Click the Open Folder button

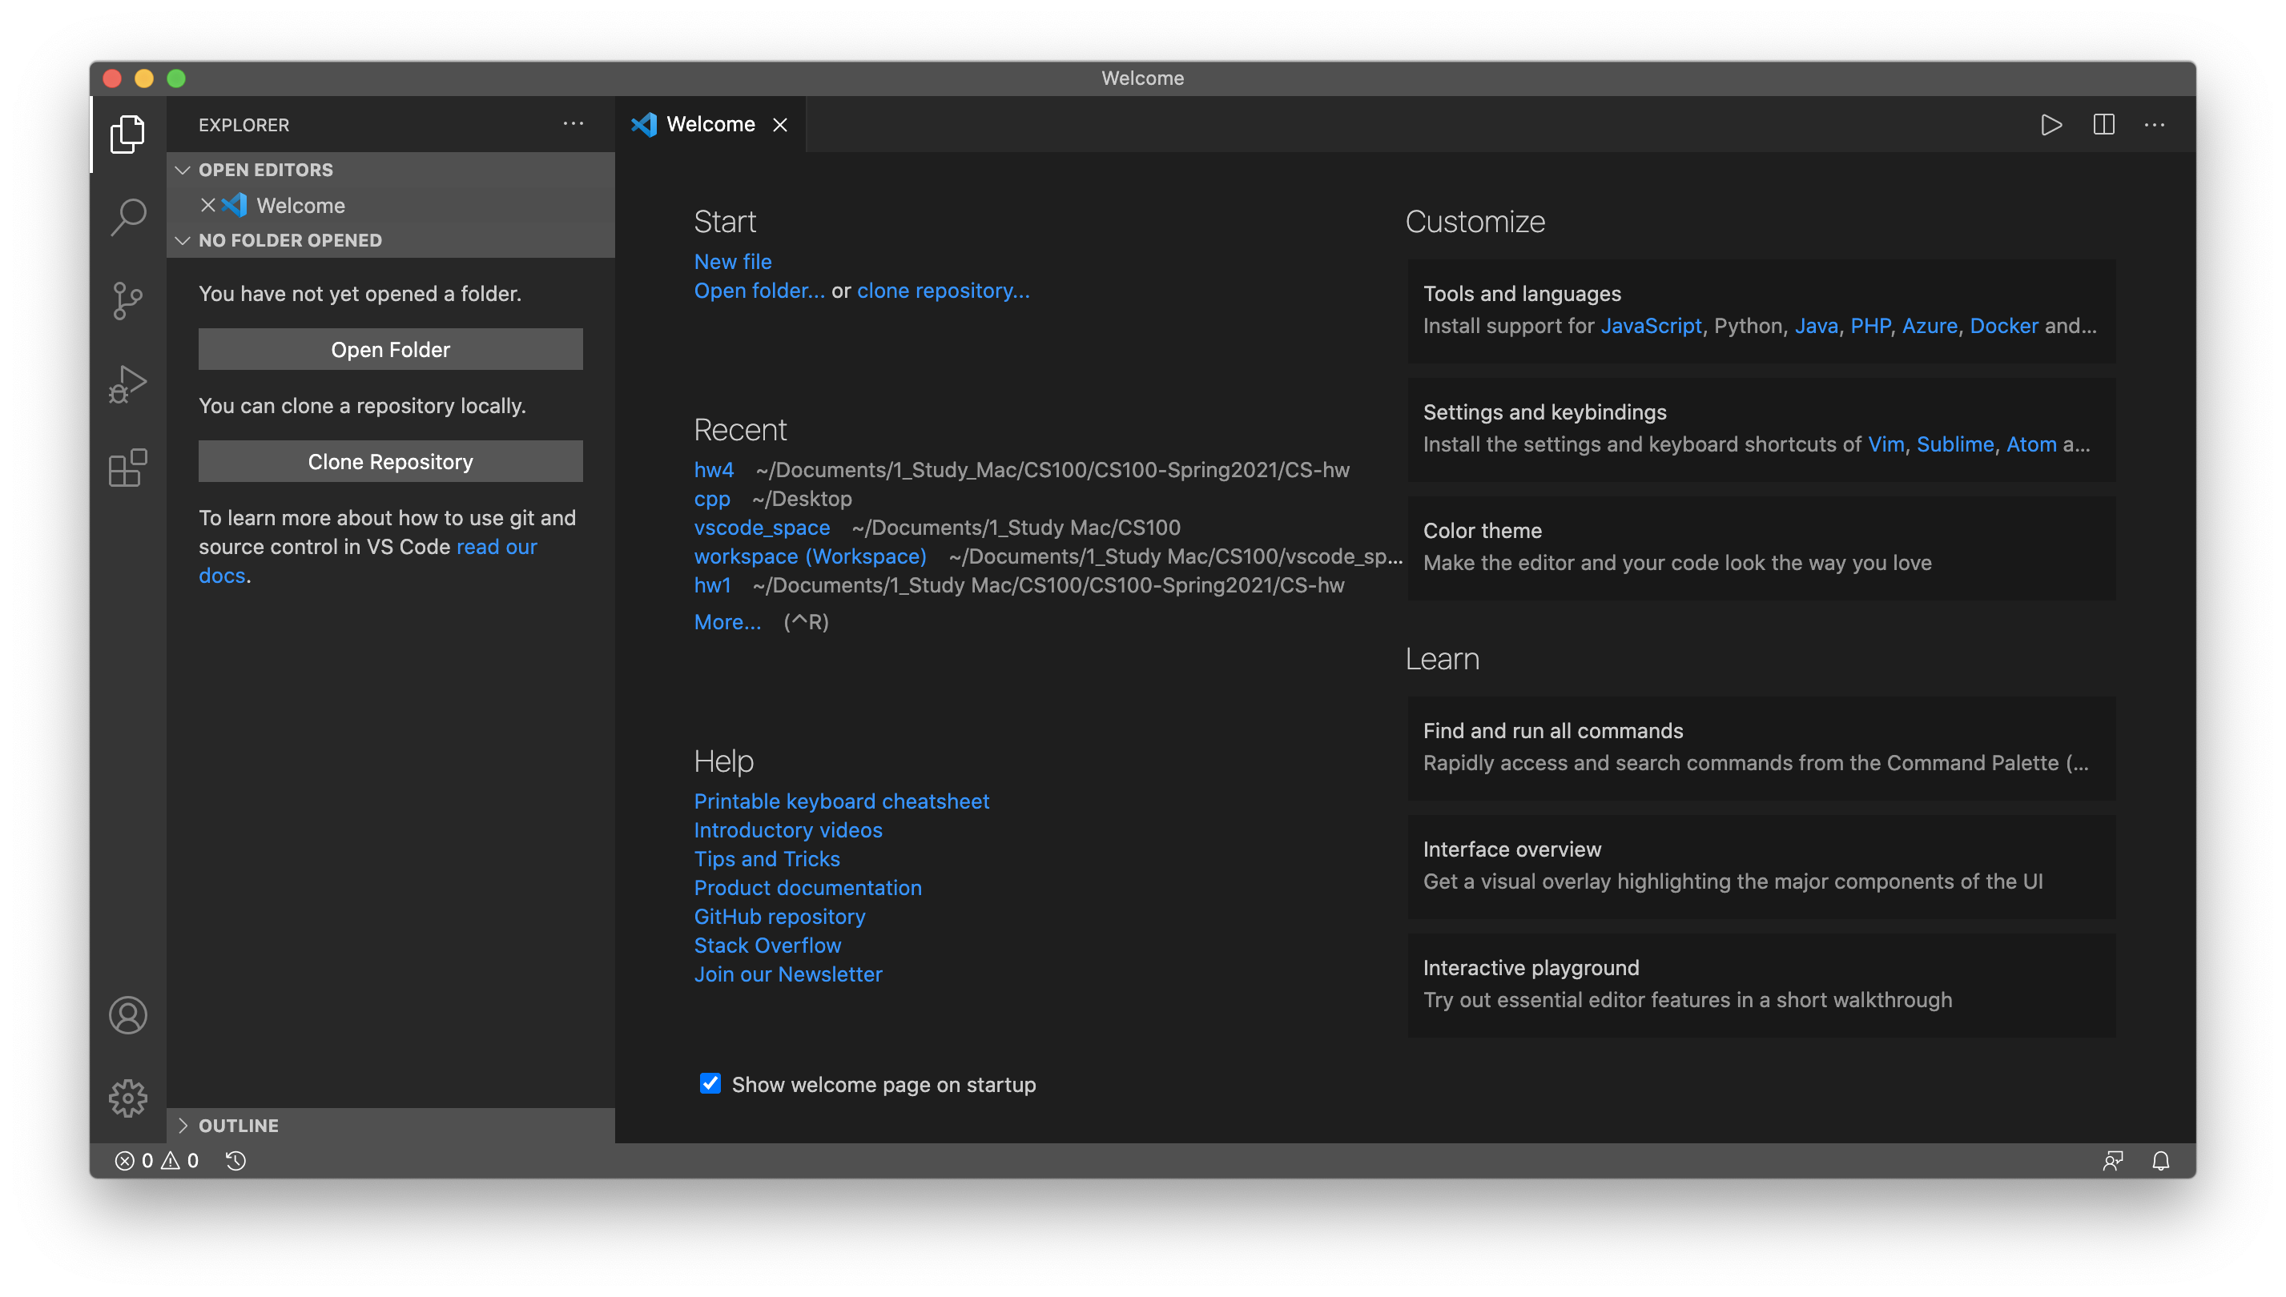(390, 349)
